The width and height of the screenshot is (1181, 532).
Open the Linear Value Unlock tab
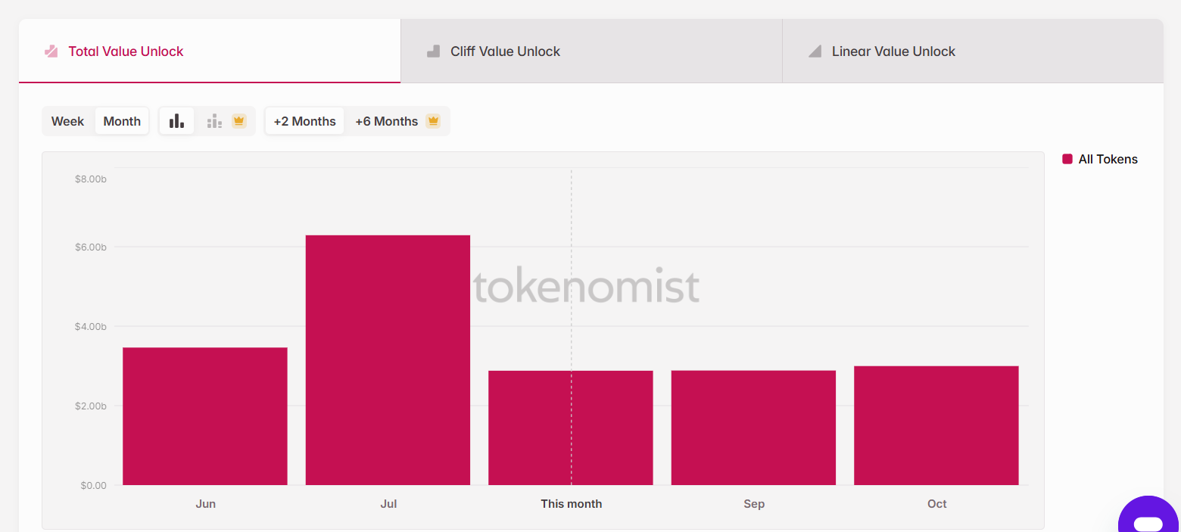click(x=893, y=51)
